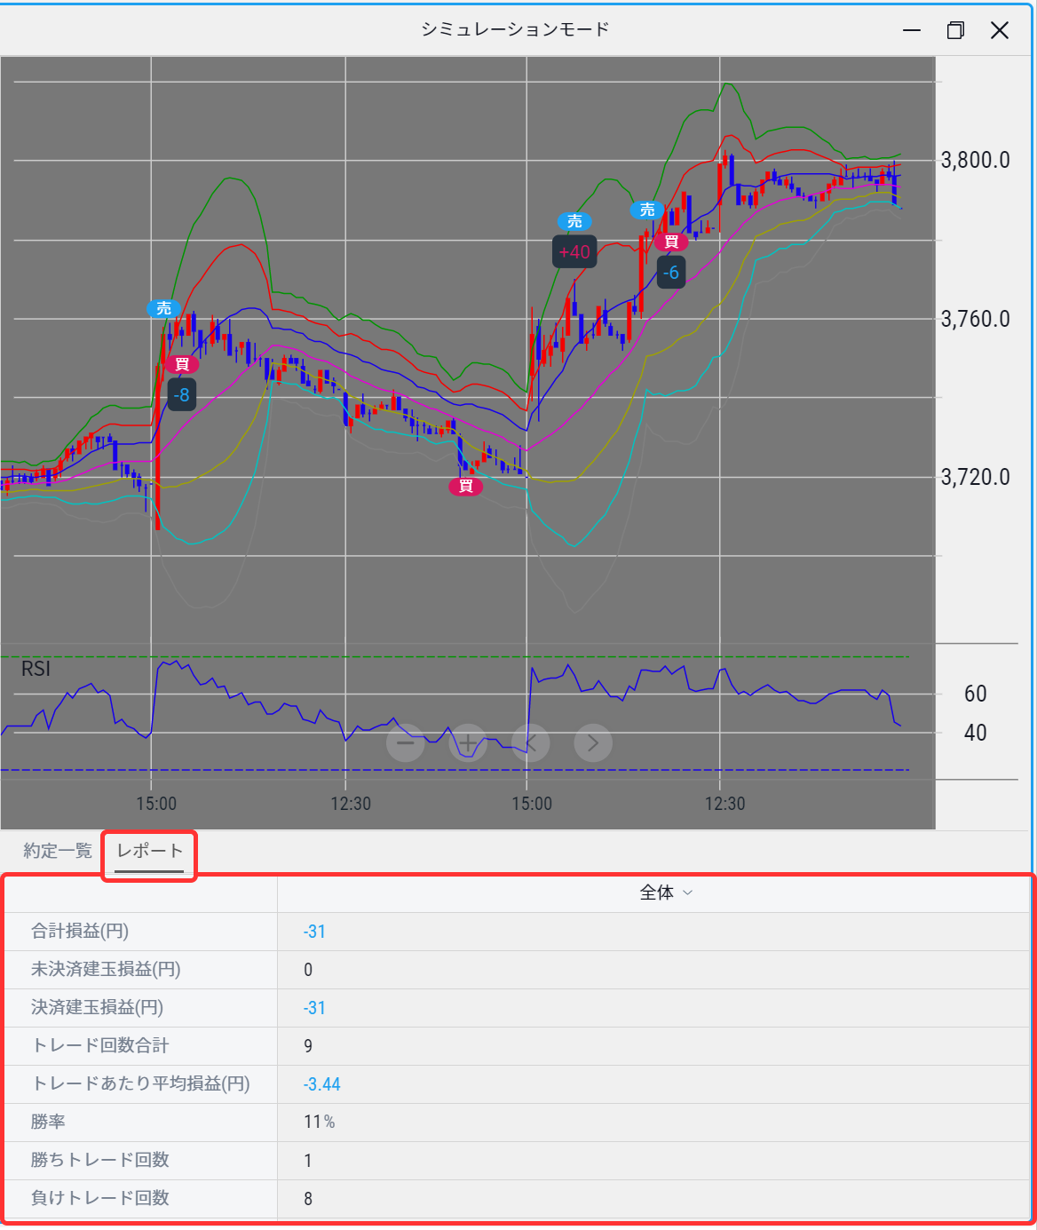
Task: Click the +40 profit label on chart
Action: 574,251
